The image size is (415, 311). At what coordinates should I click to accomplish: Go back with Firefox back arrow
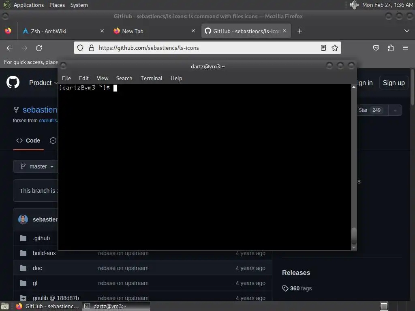[x=10, y=48]
